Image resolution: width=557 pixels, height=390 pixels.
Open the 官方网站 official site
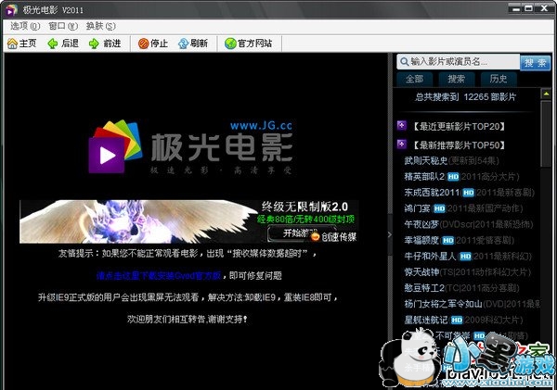(x=248, y=44)
